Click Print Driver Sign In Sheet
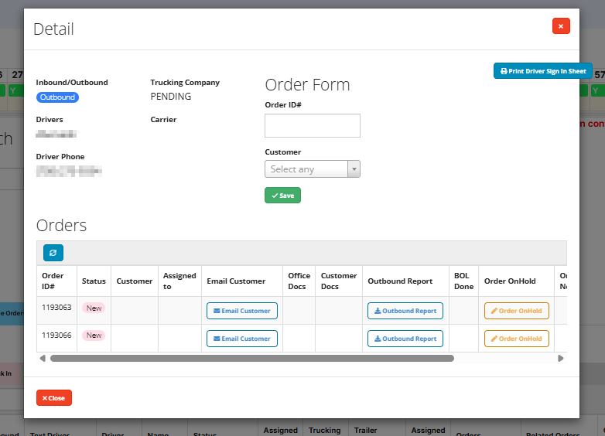The width and height of the screenshot is (605, 436). pyautogui.click(x=542, y=71)
